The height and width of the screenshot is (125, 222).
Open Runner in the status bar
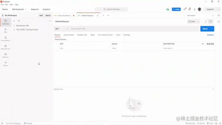click(x=201, y=123)
